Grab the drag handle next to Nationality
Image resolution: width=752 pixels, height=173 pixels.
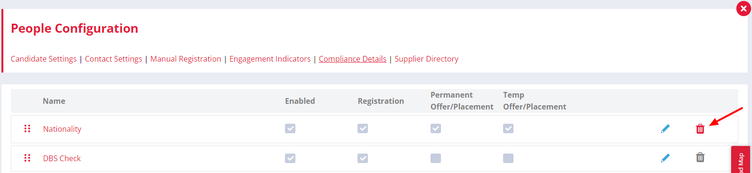point(27,128)
